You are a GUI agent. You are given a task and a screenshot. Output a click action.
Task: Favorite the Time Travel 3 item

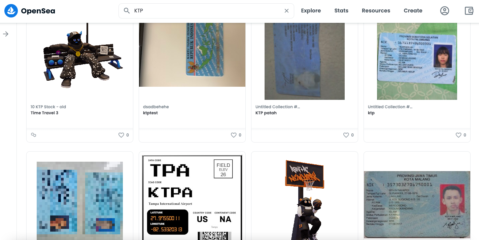click(x=121, y=135)
